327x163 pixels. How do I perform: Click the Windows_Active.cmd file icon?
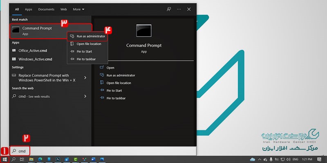pos(14,59)
